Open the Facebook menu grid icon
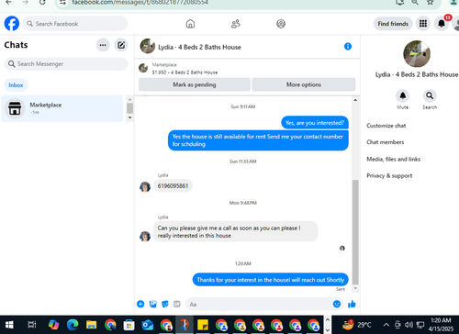This screenshot has height=334, width=459. 423,24
